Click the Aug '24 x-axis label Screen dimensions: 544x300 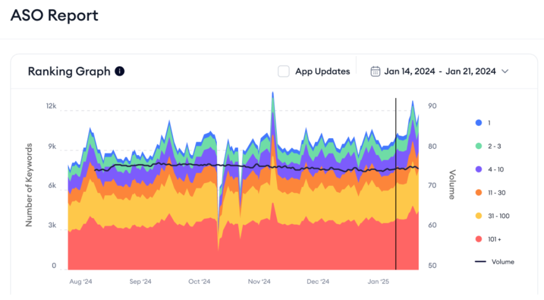tap(81, 281)
